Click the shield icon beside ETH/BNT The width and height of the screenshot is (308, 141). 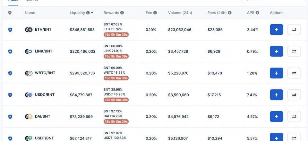10,30
